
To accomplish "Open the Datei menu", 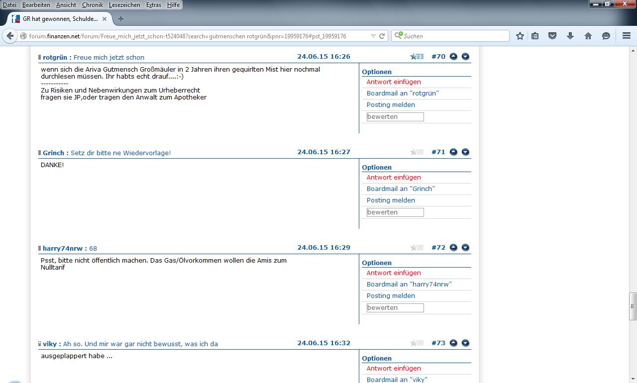I will pos(9,5).
